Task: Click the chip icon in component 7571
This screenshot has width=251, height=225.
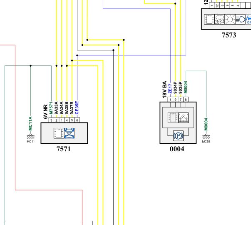Action: [59, 133]
